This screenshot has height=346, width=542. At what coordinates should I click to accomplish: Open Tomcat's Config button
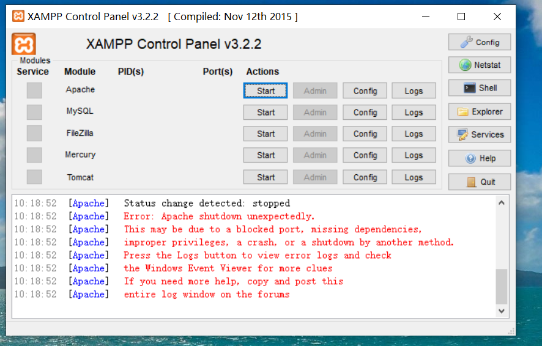click(365, 177)
